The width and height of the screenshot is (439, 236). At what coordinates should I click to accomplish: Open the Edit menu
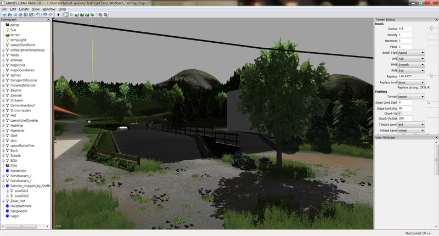click(13, 9)
